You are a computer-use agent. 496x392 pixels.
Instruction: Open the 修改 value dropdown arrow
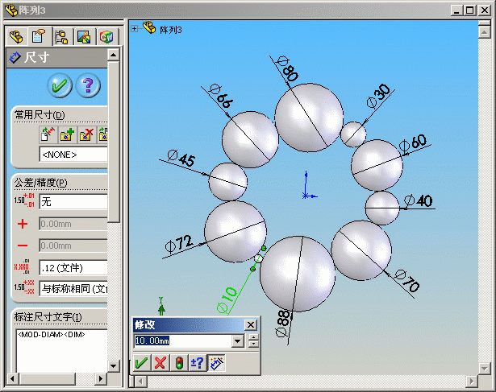pos(238,340)
